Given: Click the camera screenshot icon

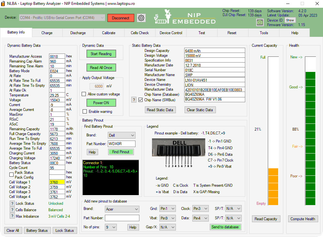Looking at the screenshot, I should (260, 22).
